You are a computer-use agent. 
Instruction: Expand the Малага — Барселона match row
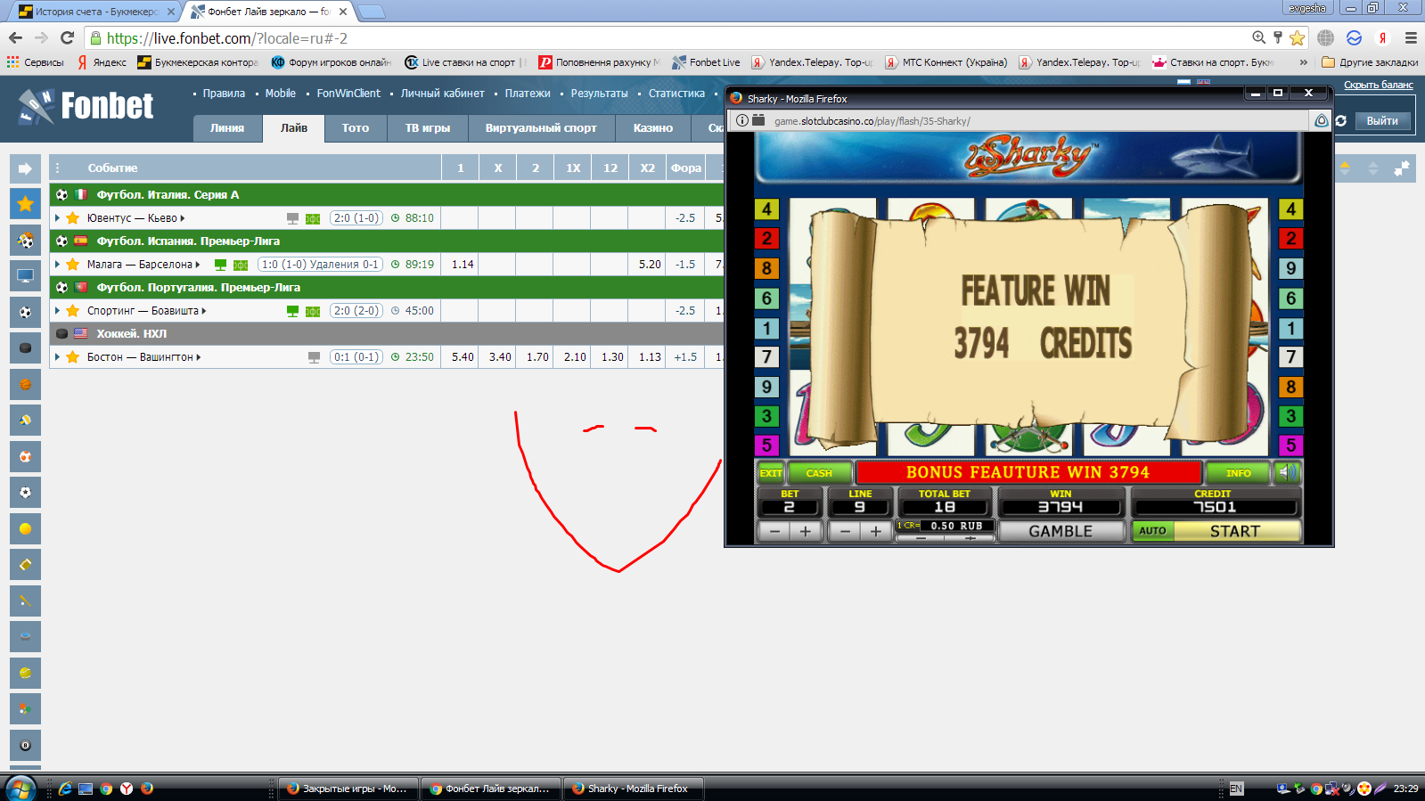pyautogui.click(x=58, y=265)
